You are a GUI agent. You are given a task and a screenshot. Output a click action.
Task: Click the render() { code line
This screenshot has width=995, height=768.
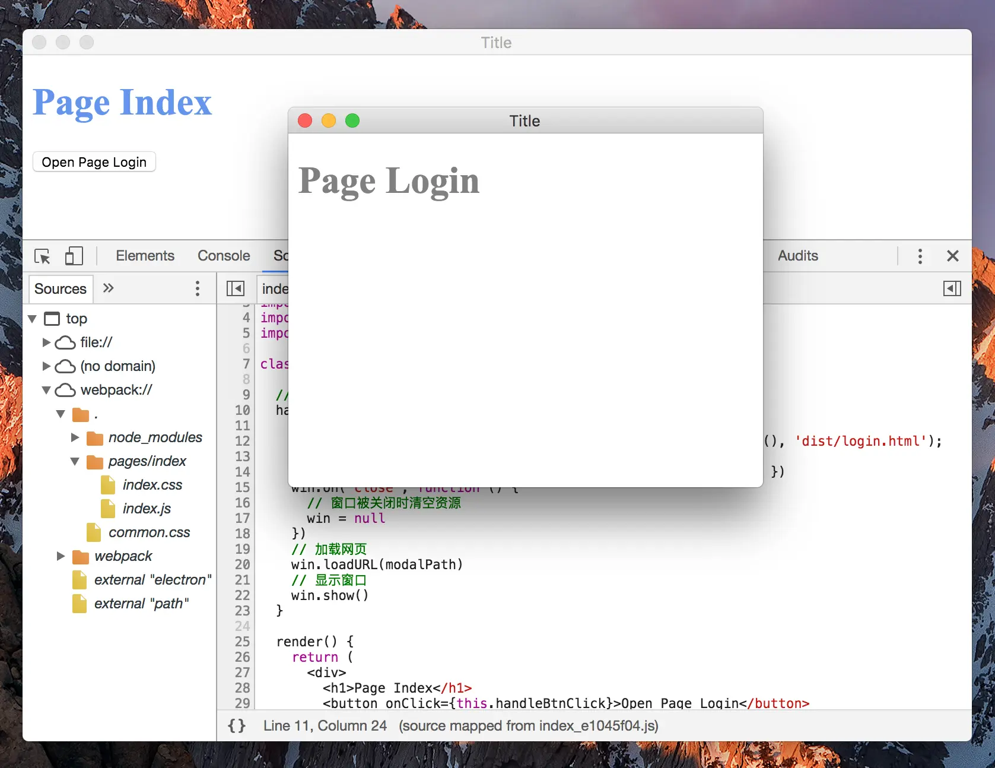[315, 642]
